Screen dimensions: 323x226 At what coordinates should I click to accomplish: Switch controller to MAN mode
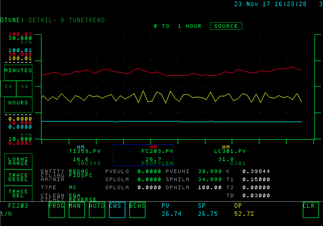[77, 210]
